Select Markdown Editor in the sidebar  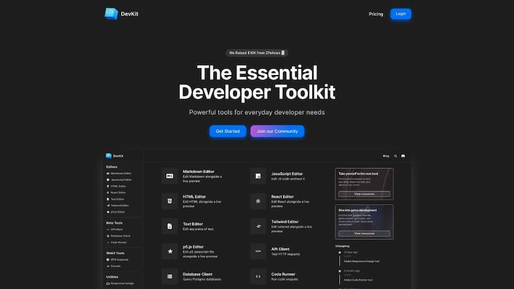point(119,173)
